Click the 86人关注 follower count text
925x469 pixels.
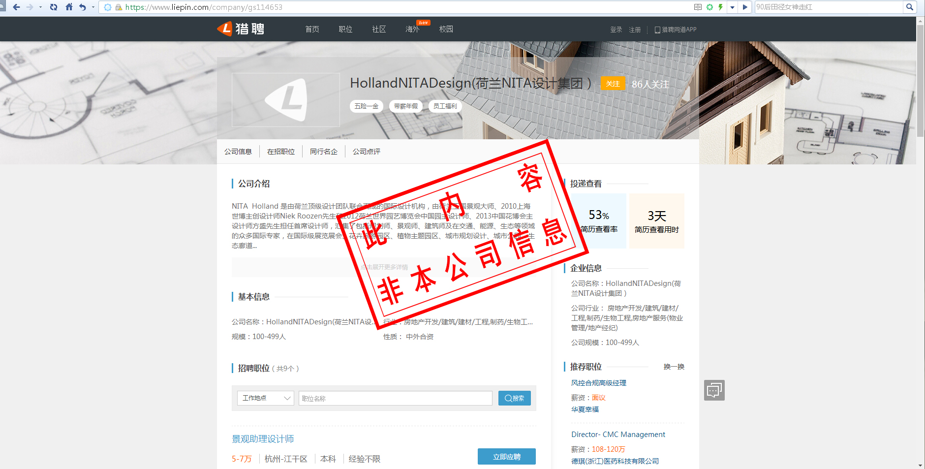650,84
